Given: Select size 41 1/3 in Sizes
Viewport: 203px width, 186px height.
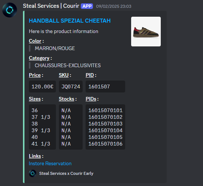Looking at the screenshot, I should (41, 144).
